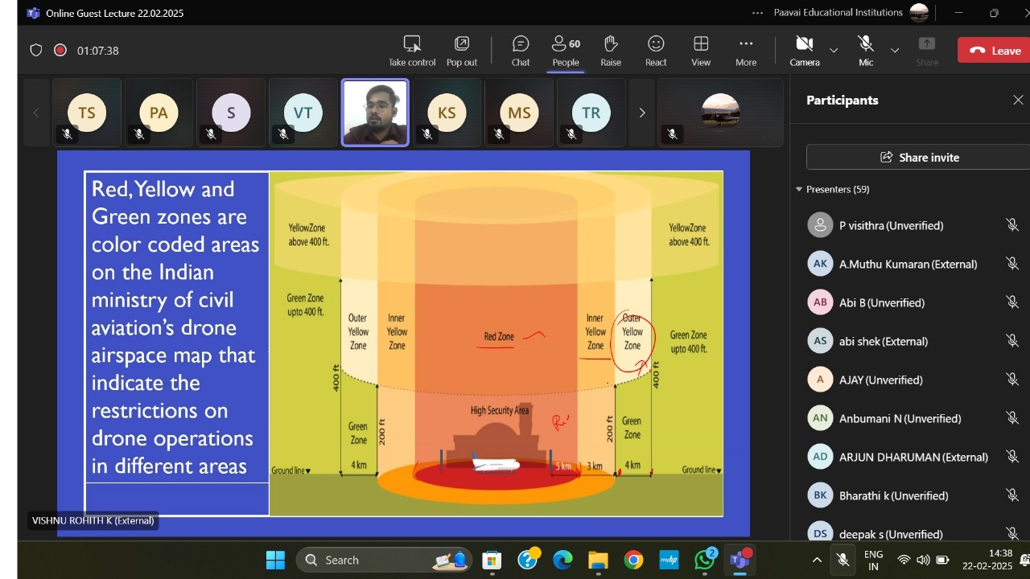The image size is (1030, 579).
Task: Unmute the Mic
Action: (x=866, y=51)
